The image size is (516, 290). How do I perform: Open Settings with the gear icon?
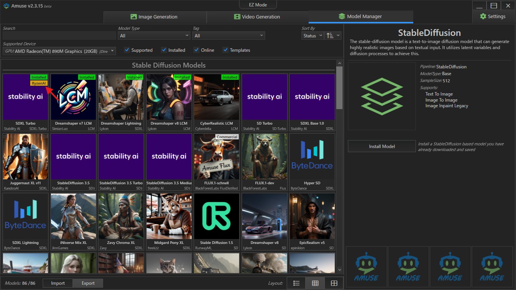(x=483, y=17)
